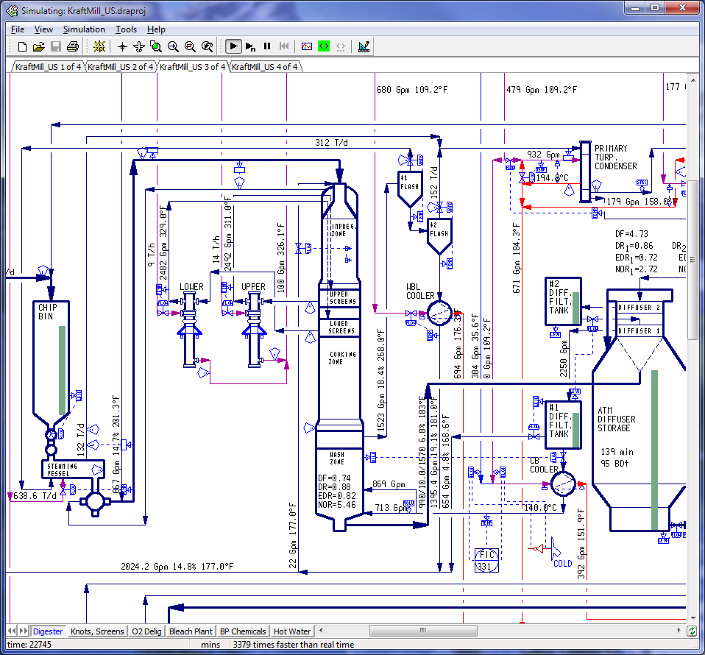Click the yellow starburst toolbar icon
The height and width of the screenshot is (655, 705).
click(99, 46)
